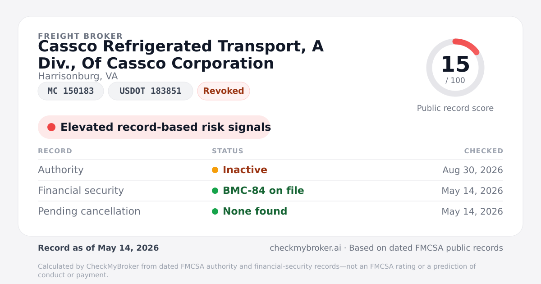Click the RECORD column header
Image resolution: width=541 pixels, height=284 pixels.
[55, 151]
